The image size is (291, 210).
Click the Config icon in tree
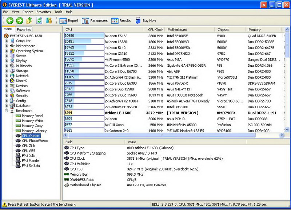[x=12, y=101]
